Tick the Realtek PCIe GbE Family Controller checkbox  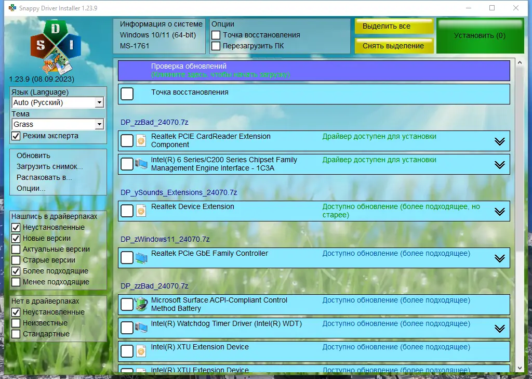[127, 258]
